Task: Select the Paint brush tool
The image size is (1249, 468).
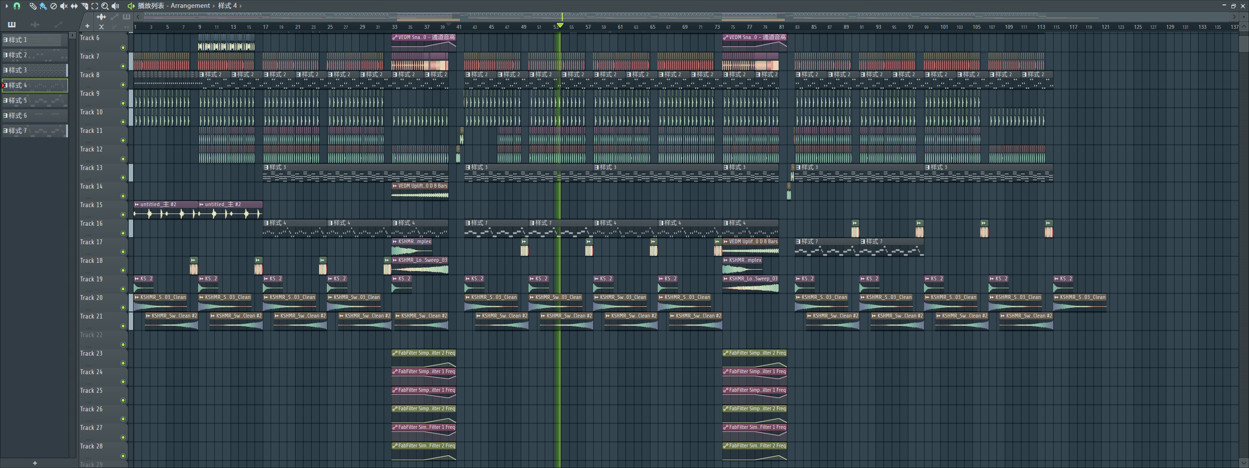Action: (x=43, y=6)
